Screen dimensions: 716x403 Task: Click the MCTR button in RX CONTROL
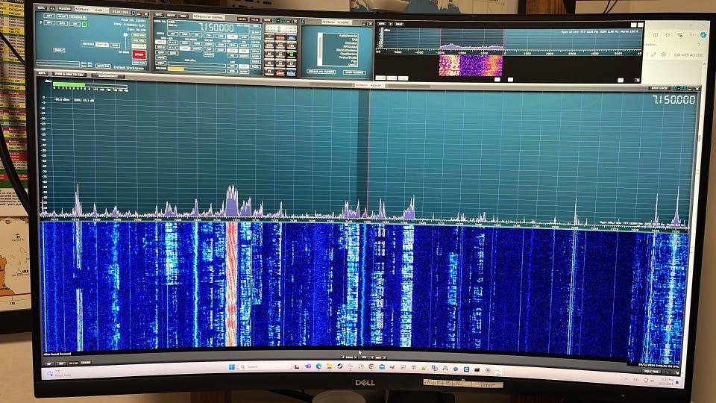click(255, 19)
